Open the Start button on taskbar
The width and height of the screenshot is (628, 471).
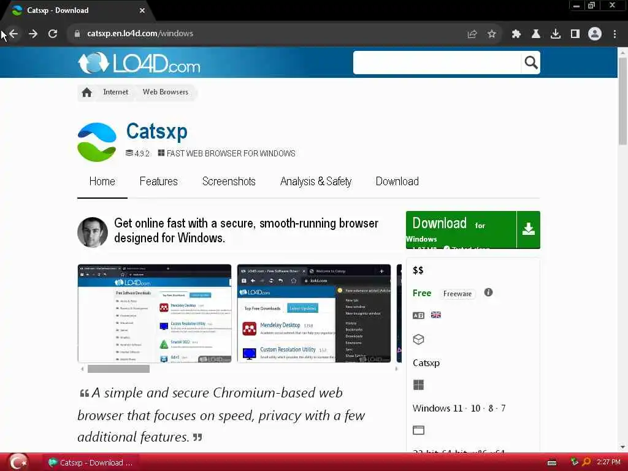click(18, 462)
